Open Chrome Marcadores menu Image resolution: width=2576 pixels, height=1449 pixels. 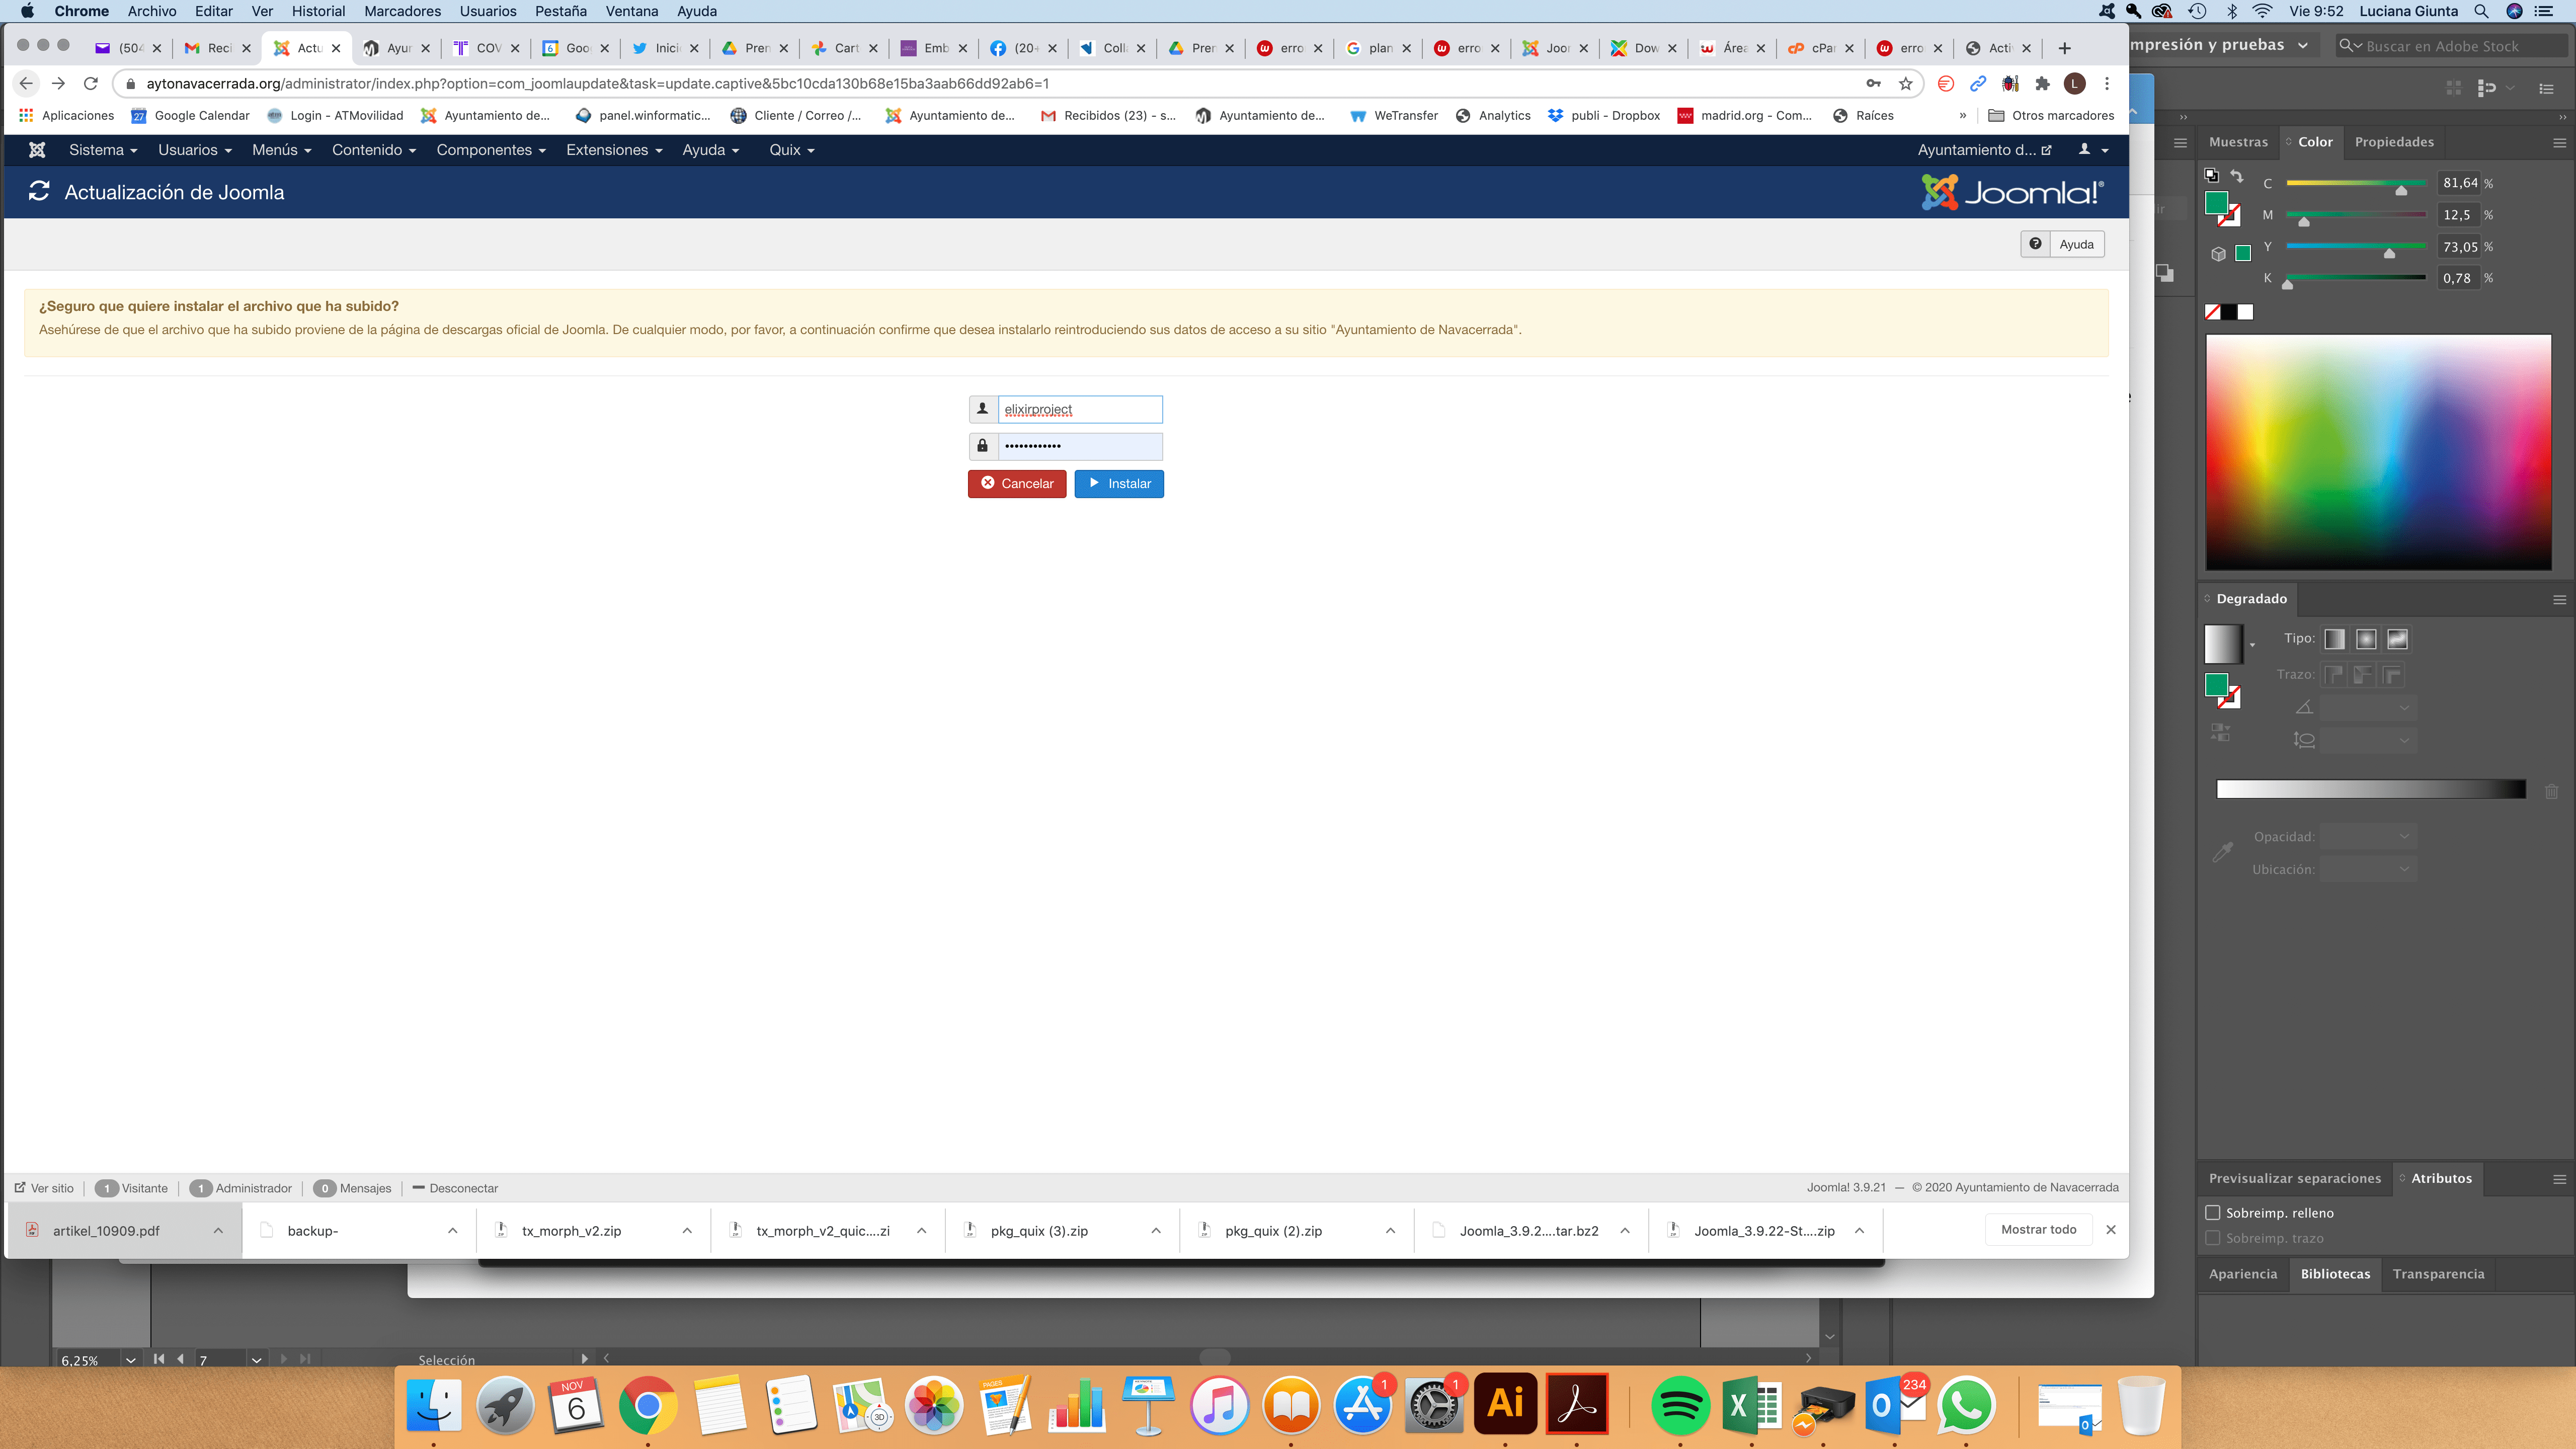[x=402, y=11]
